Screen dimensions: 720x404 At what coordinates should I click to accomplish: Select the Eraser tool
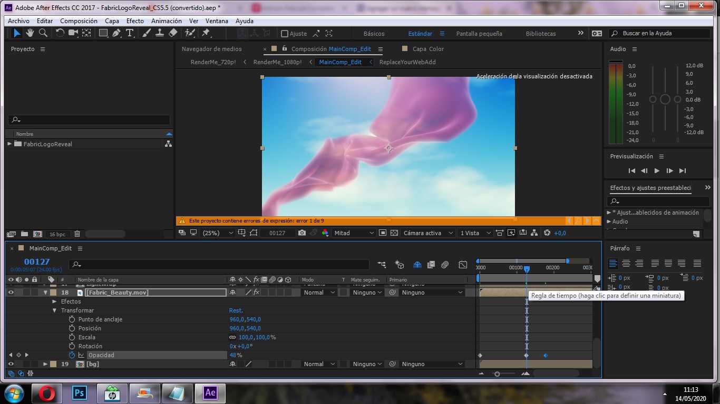point(173,33)
